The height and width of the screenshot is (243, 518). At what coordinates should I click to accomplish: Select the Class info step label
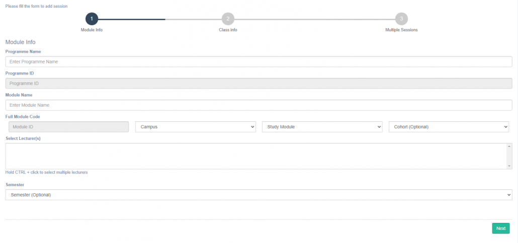pos(228,30)
